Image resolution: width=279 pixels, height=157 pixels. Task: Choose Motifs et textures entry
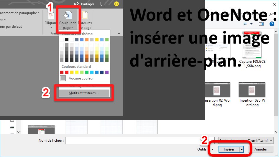(x=84, y=93)
